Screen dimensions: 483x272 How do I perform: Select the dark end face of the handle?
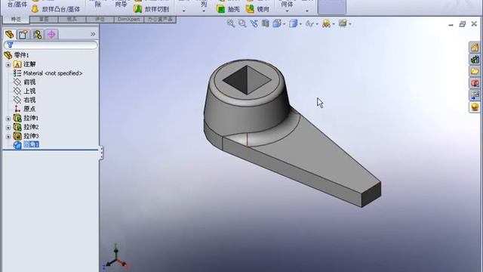[x=371, y=195]
